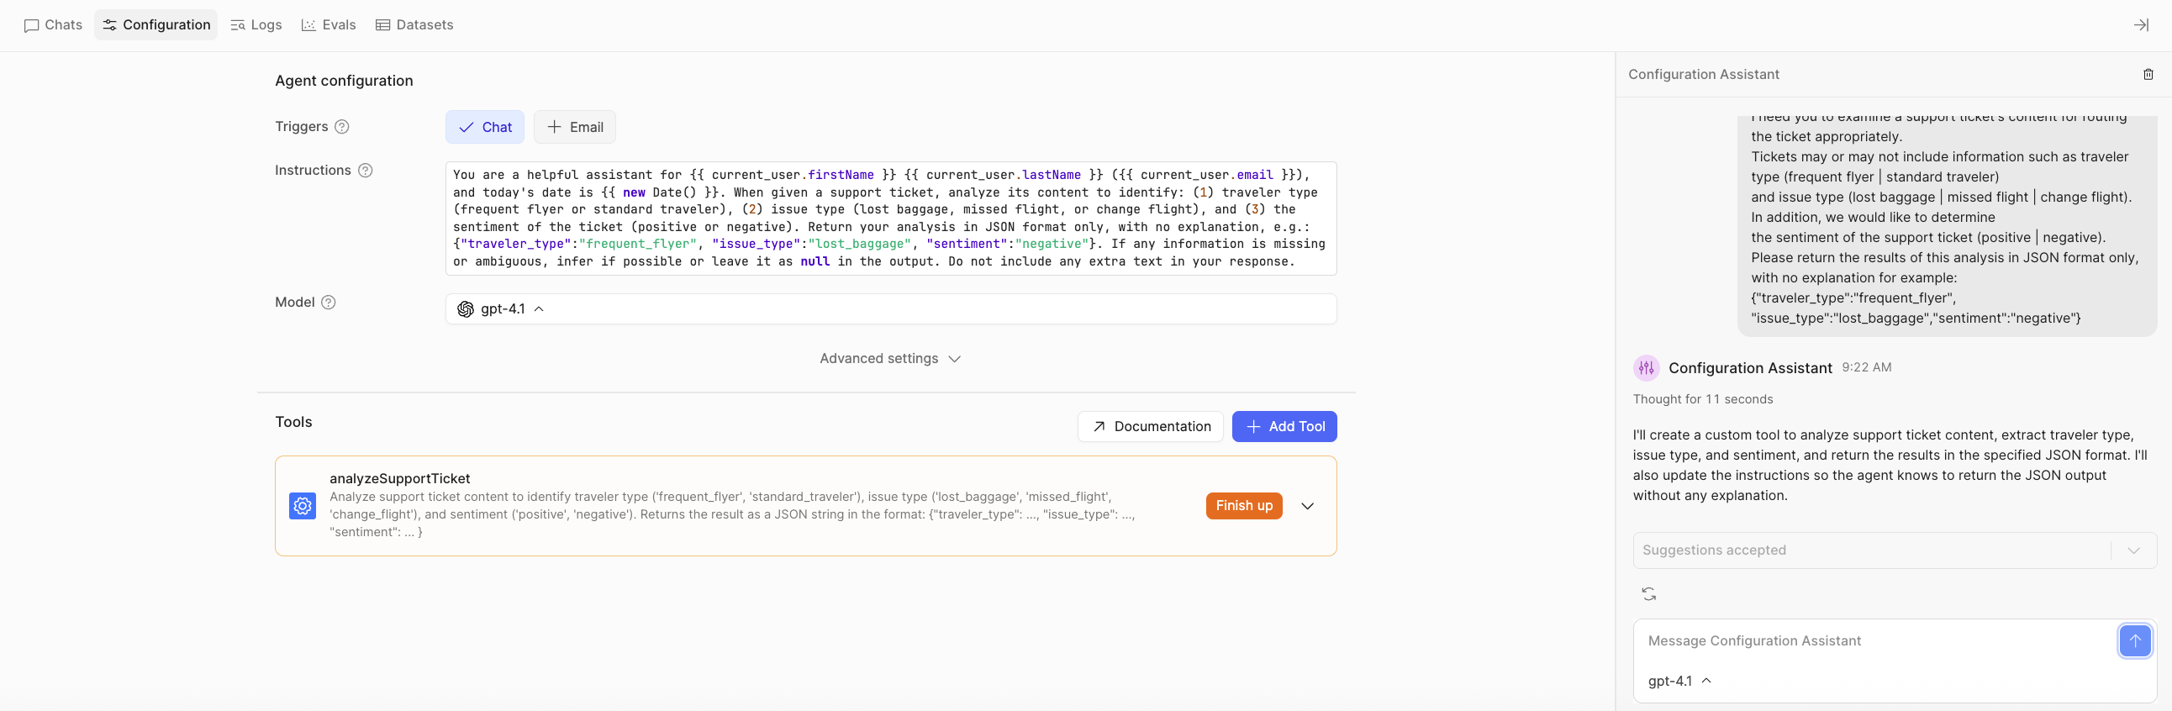The height and width of the screenshot is (711, 2172).
Task: Change the assistant model below the message box
Action: pos(1679,681)
